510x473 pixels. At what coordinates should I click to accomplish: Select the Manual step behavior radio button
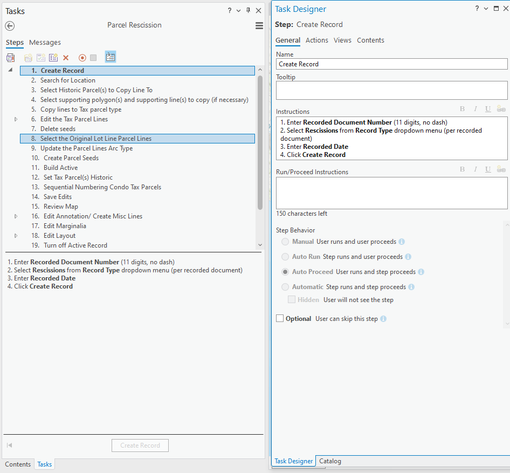(286, 242)
